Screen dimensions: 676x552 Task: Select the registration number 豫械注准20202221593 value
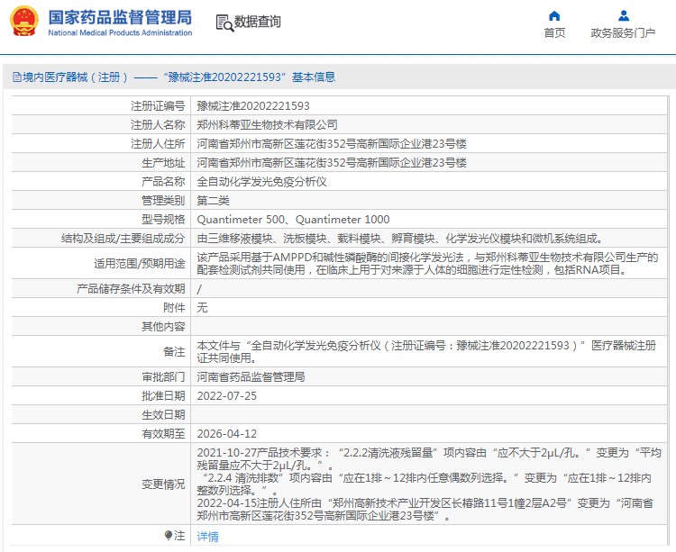tap(253, 106)
